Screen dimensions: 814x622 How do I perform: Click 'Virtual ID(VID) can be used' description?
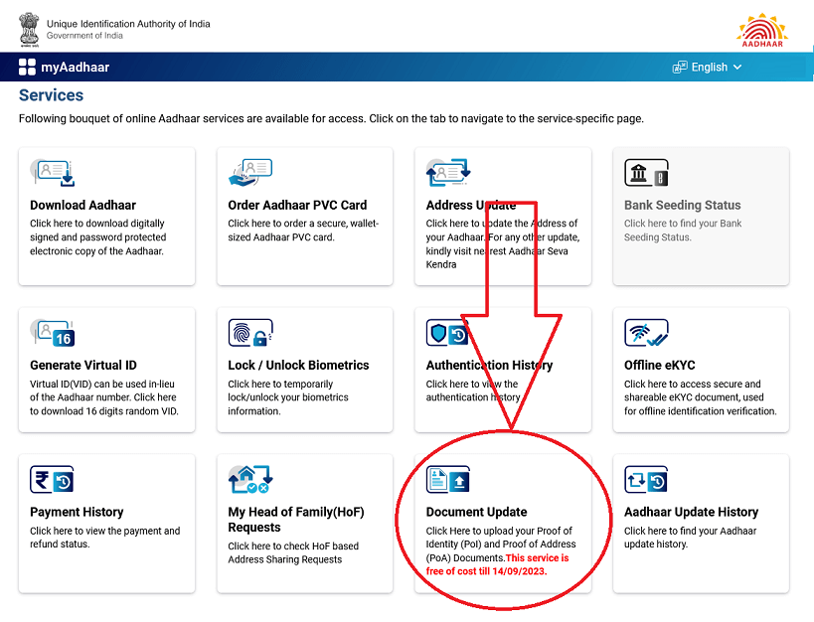[104, 397]
